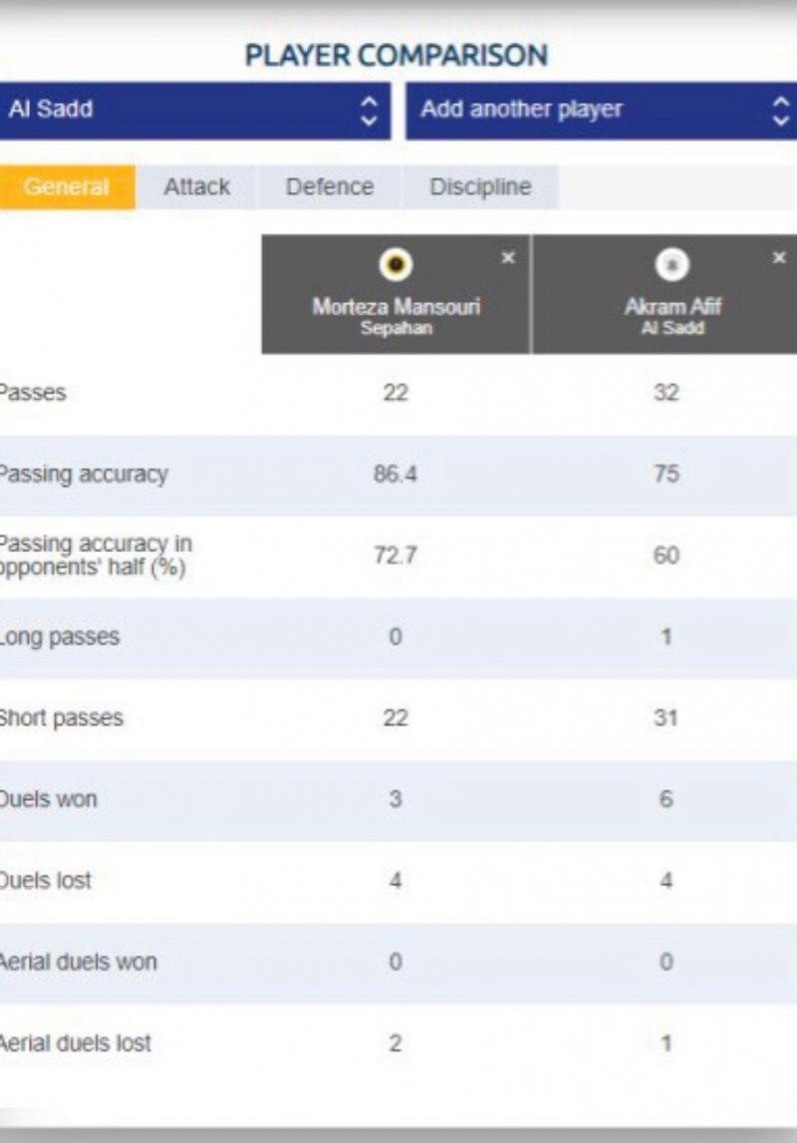Click the Akram Afif player name
Viewport: 797px width, 1143px height.
pos(671,307)
